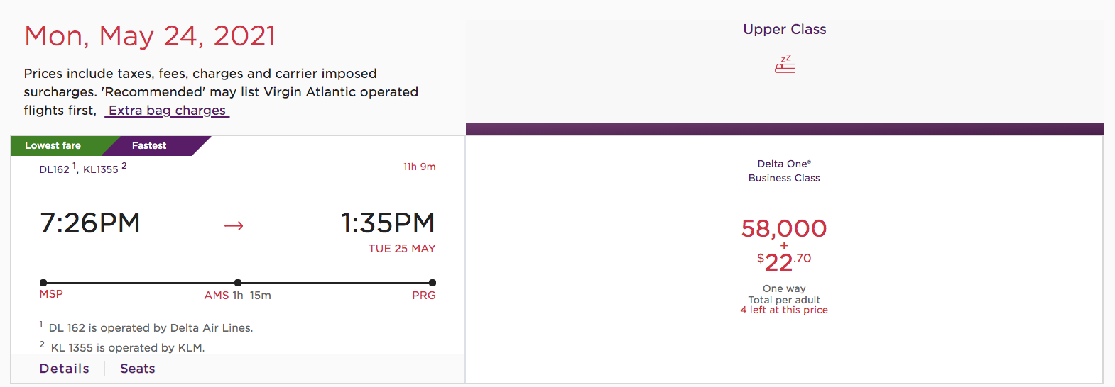The width and height of the screenshot is (1115, 387).
Task: Click the MSP departure dot on the route line
Action: pos(43,283)
